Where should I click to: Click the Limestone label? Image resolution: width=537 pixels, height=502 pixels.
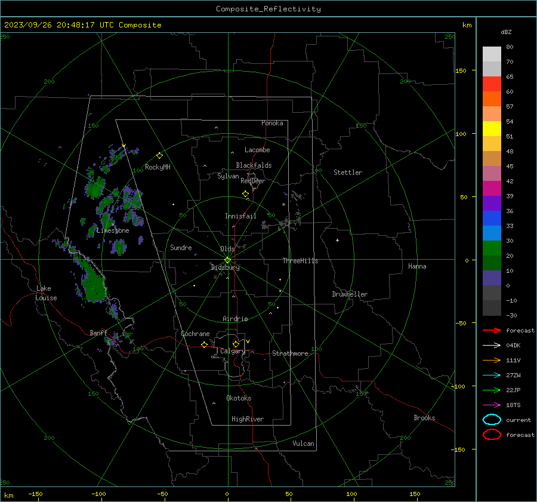tap(113, 230)
